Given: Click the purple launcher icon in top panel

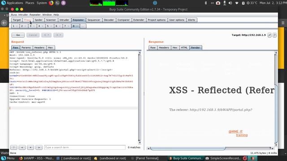Looking at the screenshot, I should (x=64, y=3).
